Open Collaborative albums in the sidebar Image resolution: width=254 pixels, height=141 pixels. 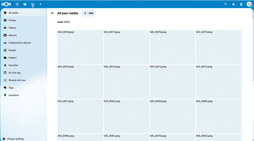pos(19,43)
